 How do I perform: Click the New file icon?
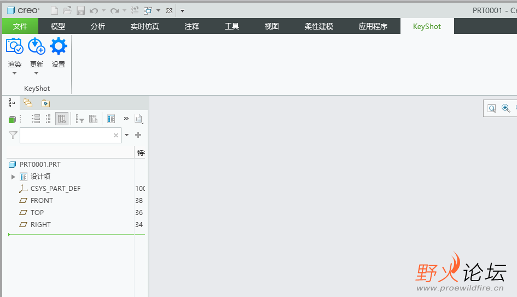tap(54, 10)
